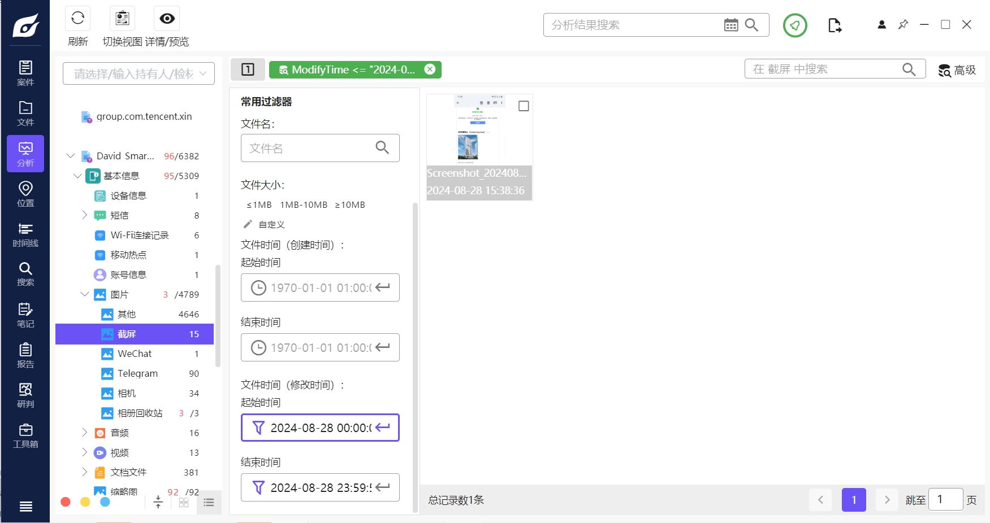
Task: Toggle the filter panel layout button
Action: tap(248, 69)
